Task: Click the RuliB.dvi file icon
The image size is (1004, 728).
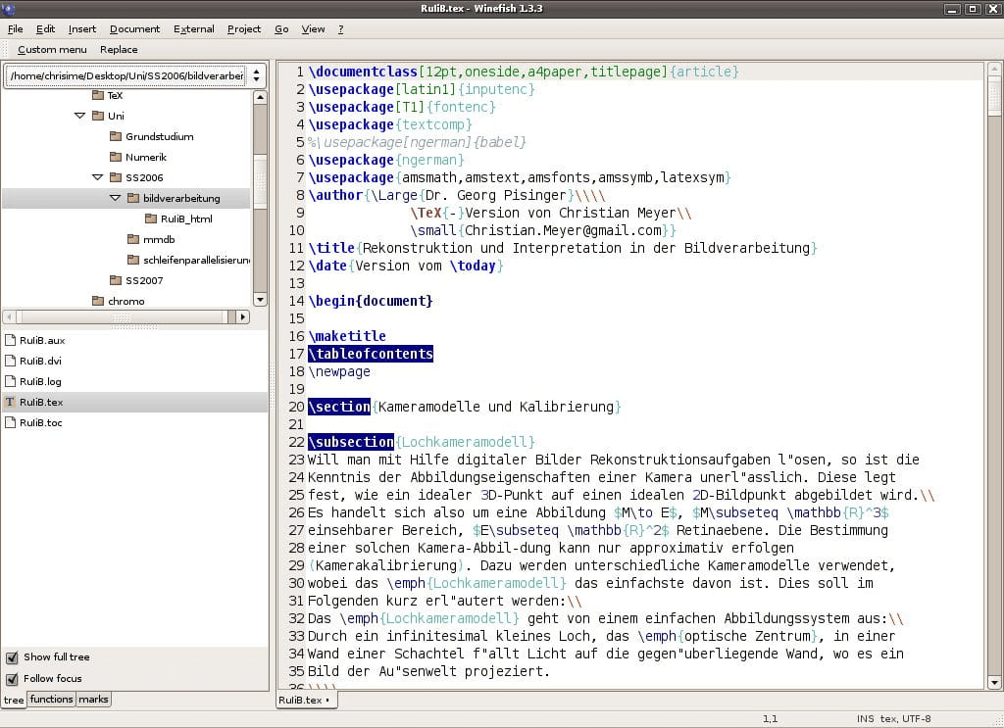Action: [x=10, y=361]
